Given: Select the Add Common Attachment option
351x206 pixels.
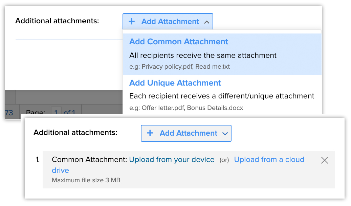Looking at the screenshot, I should coord(179,42).
